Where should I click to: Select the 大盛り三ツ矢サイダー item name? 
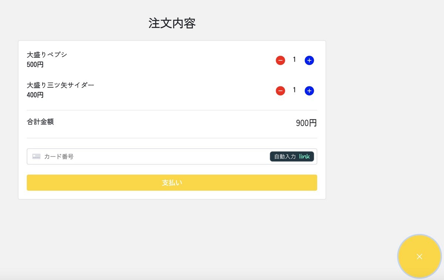pos(60,85)
